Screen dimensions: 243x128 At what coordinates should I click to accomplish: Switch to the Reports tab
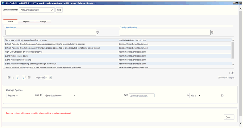coord(26,22)
